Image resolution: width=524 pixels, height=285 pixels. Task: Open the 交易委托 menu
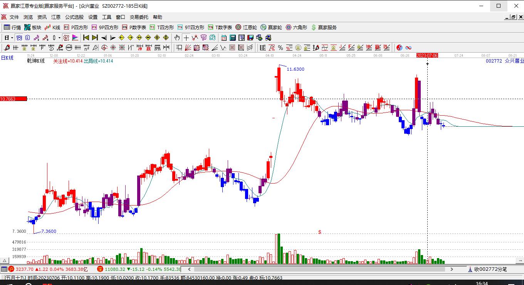coord(139,17)
